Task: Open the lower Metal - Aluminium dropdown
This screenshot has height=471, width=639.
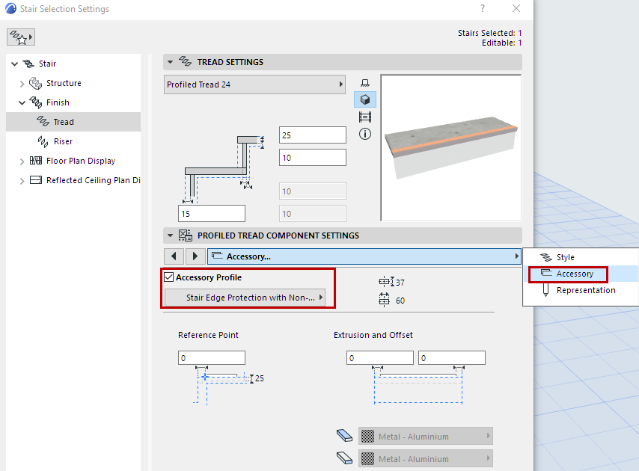Action: point(426,458)
